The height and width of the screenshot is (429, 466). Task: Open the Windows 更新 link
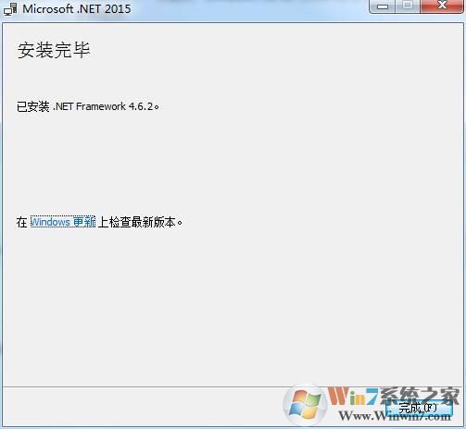(63, 222)
